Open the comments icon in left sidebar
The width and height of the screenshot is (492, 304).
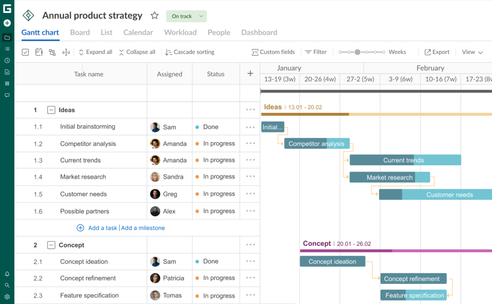[7, 95]
